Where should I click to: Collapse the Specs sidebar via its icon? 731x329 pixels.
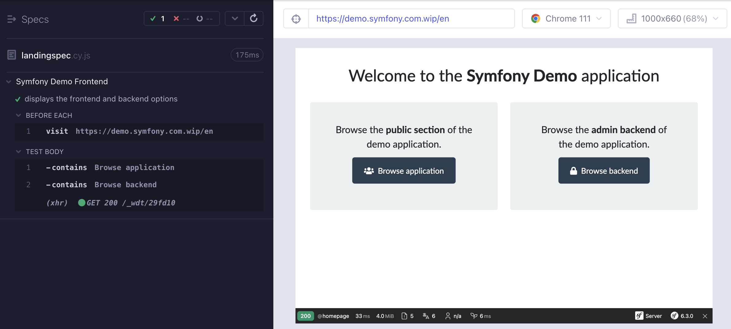[x=12, y=19]
